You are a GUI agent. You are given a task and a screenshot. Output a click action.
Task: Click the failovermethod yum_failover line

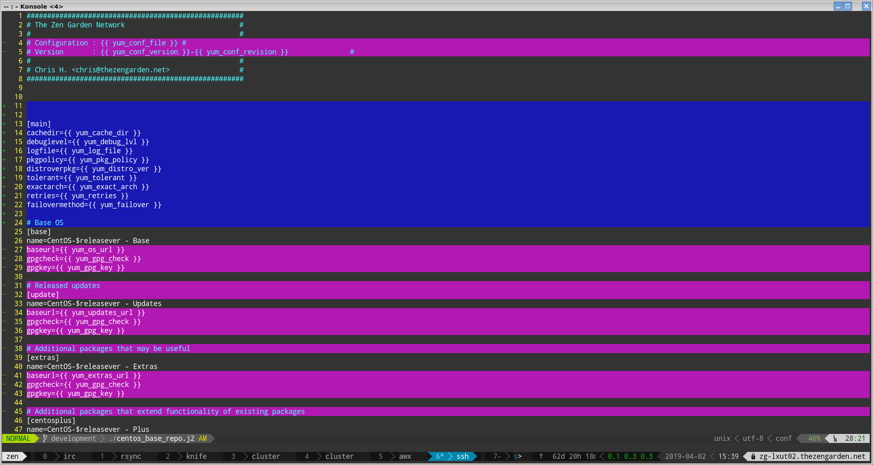coord(94,205)
